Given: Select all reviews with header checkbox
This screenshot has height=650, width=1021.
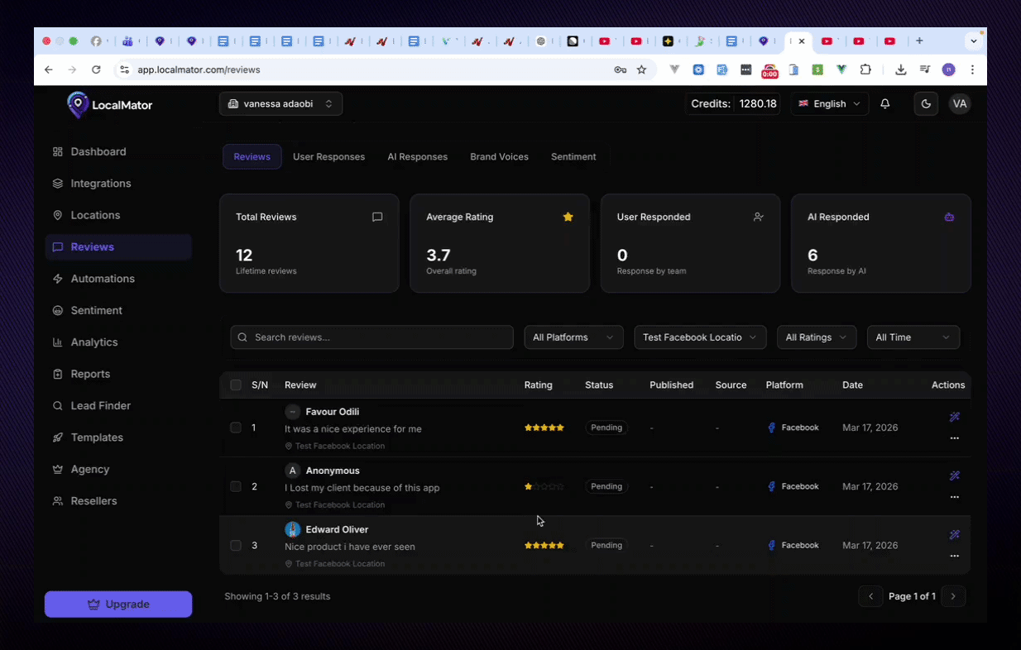Looking at the screenshot, I should click(236, 385).
